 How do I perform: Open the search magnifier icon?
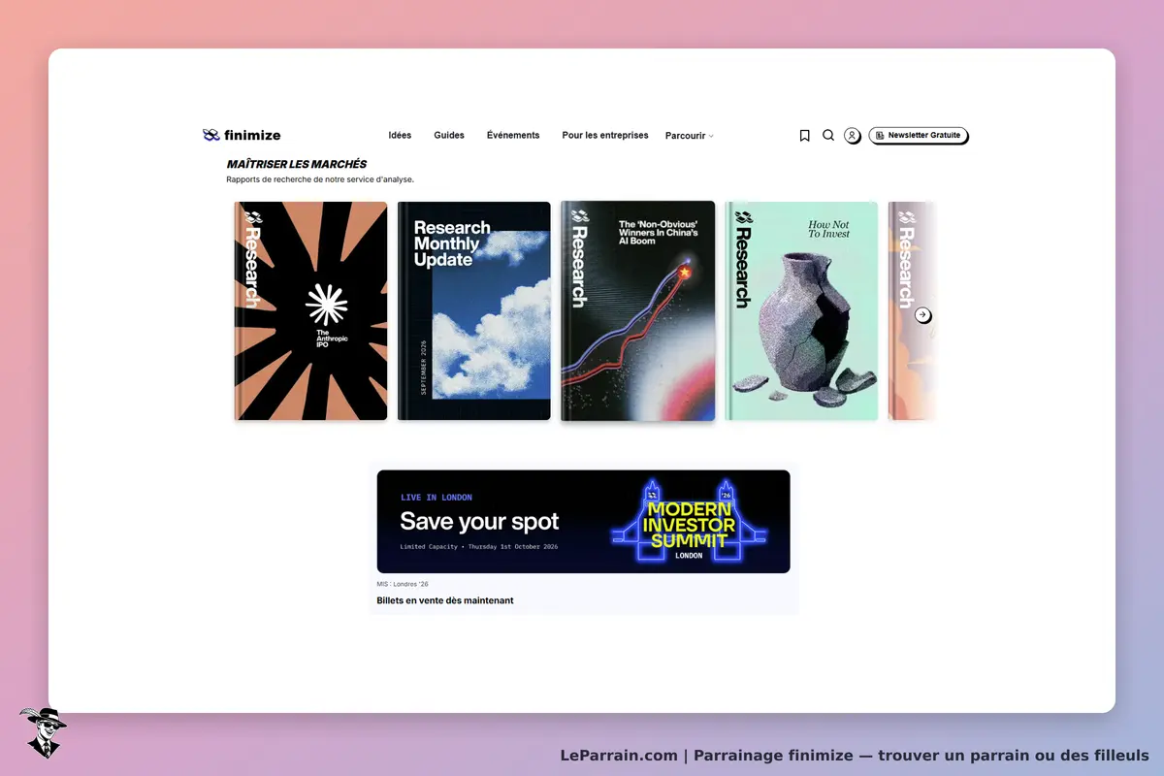(828, 136)
